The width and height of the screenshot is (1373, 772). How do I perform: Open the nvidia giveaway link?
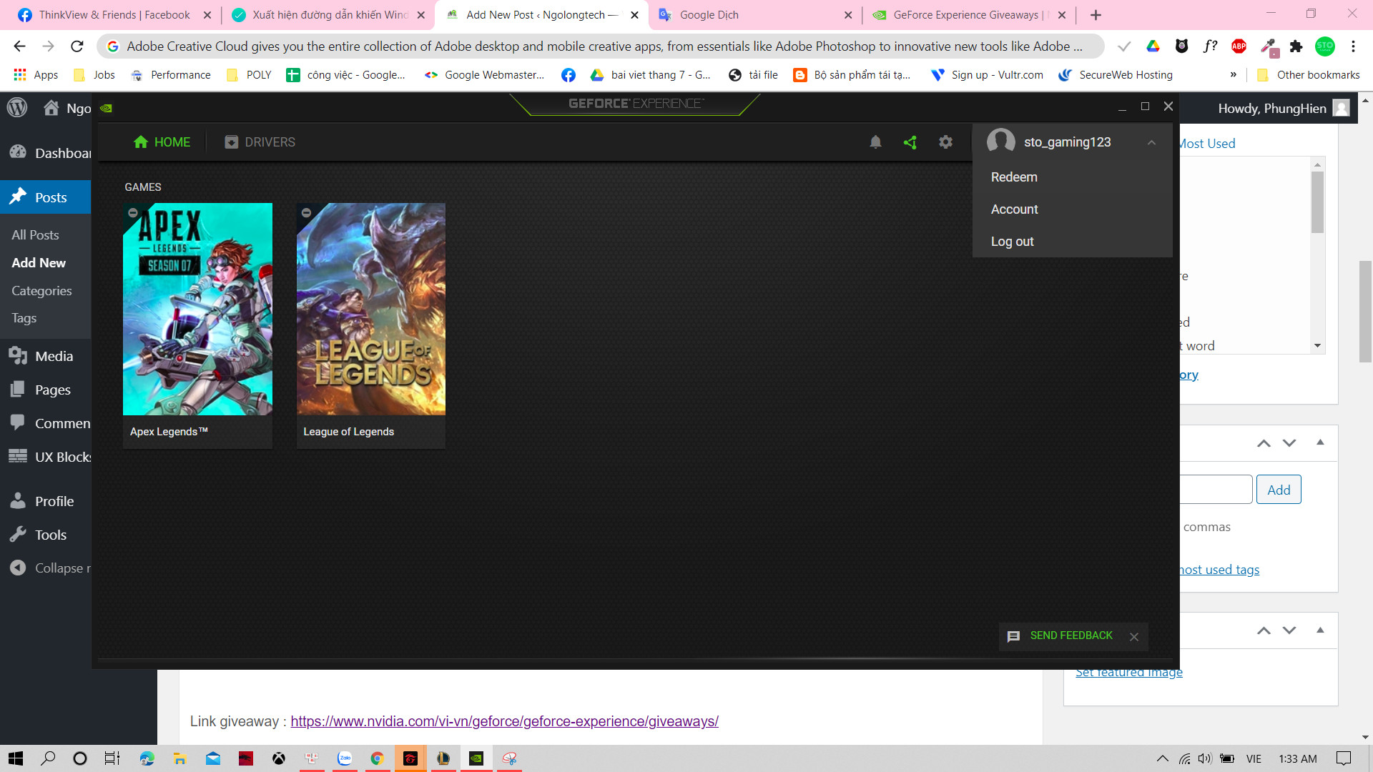[504, 721]
